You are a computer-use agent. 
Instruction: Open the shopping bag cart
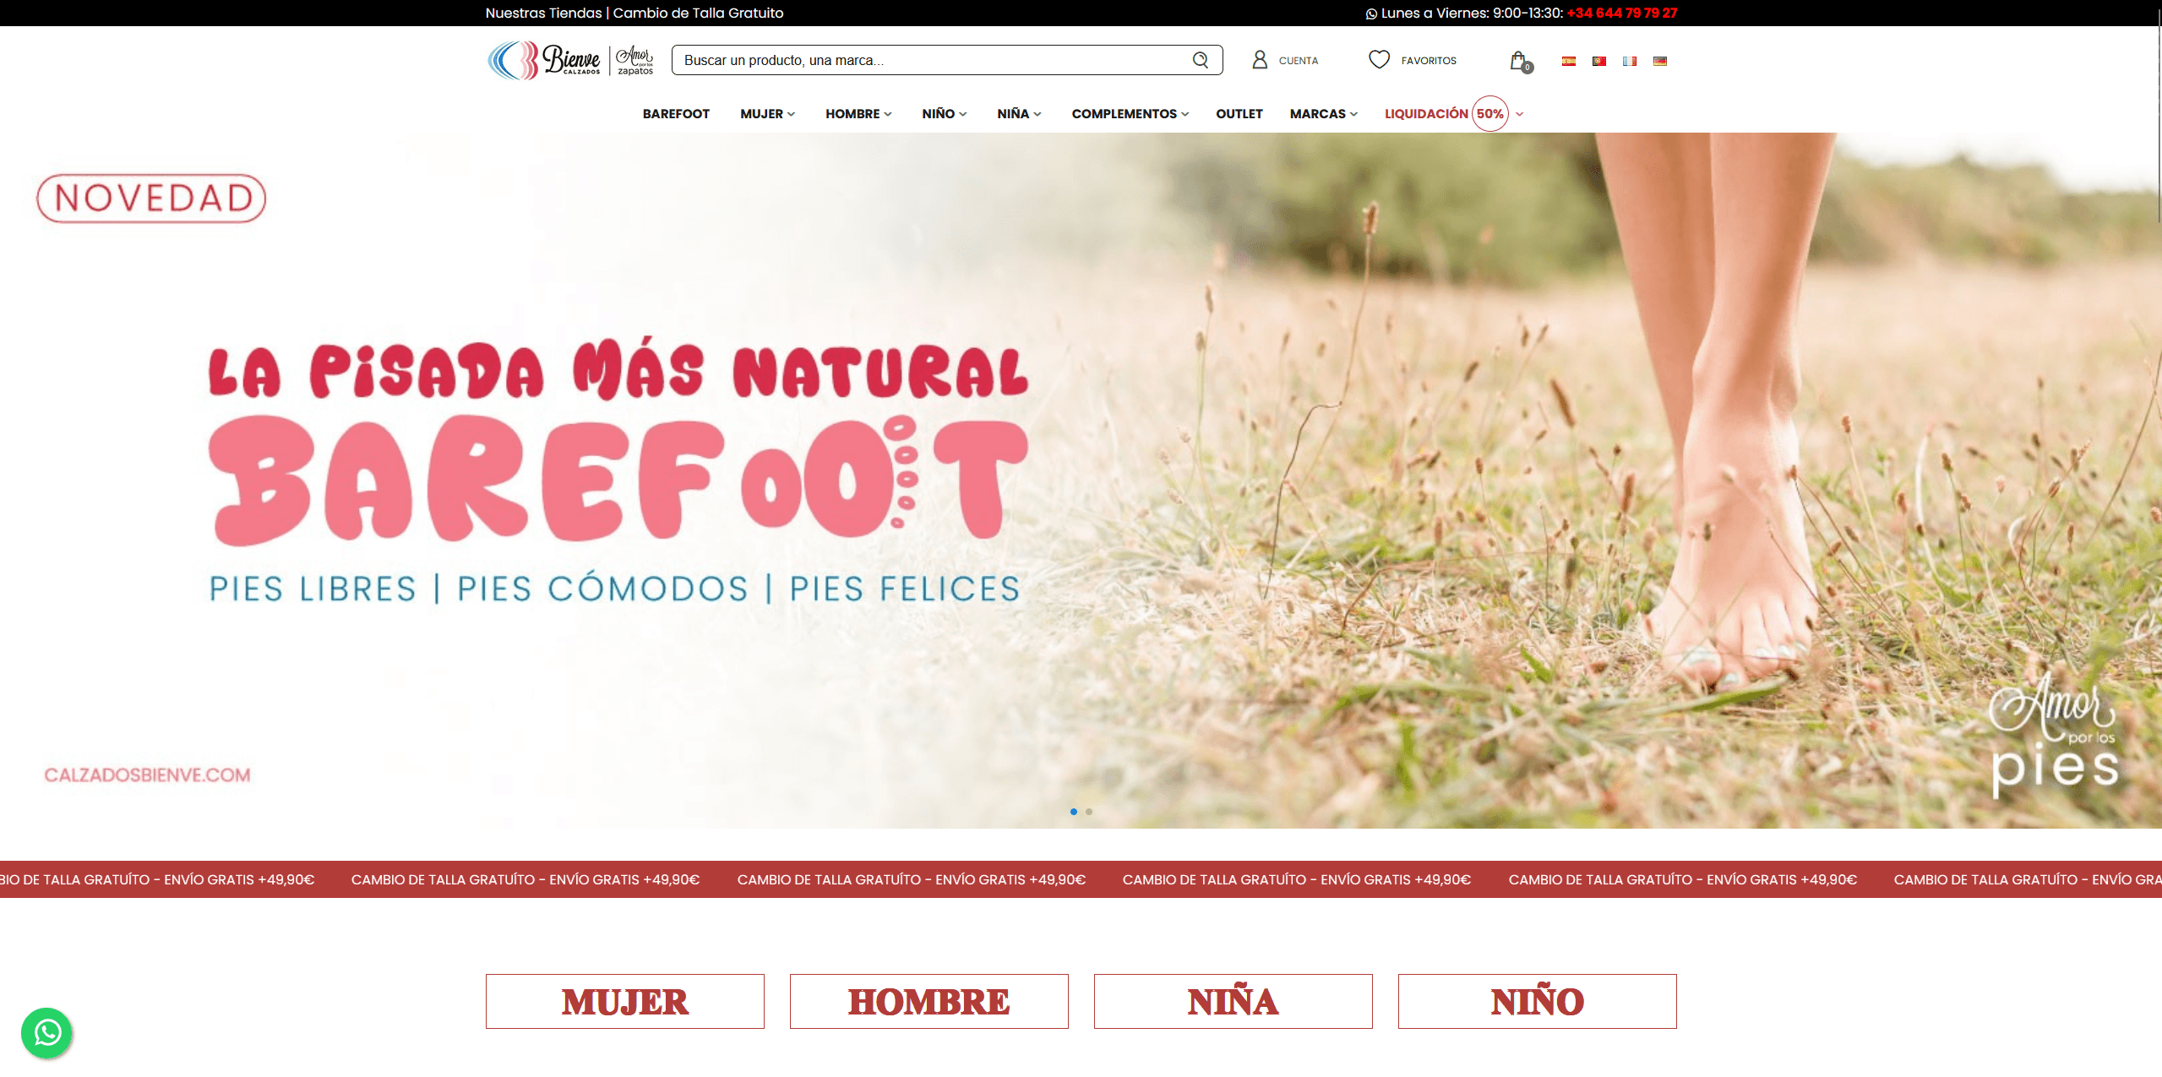point(1518,61)
